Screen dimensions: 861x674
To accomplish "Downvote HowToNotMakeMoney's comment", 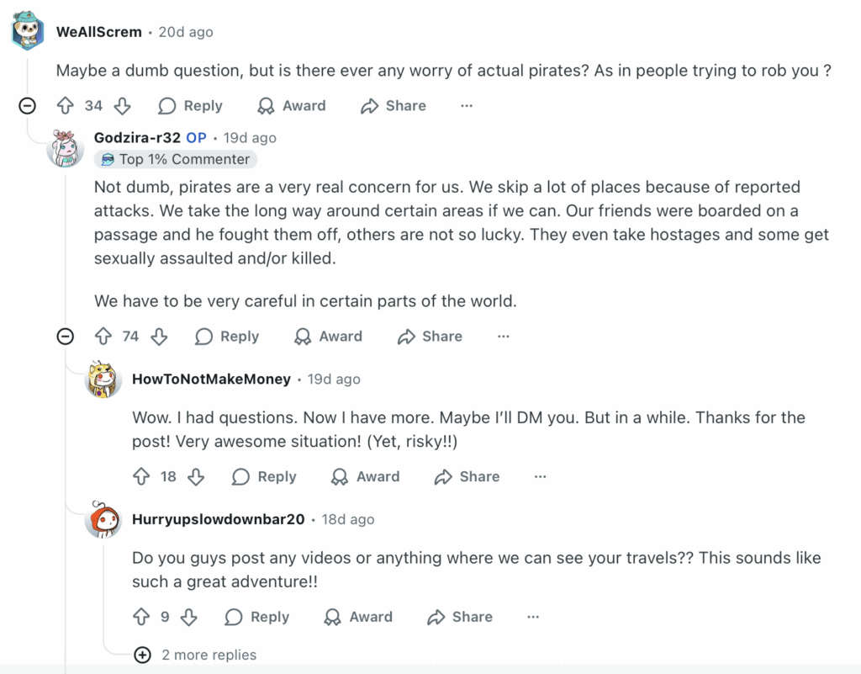I will click(196, 477).
